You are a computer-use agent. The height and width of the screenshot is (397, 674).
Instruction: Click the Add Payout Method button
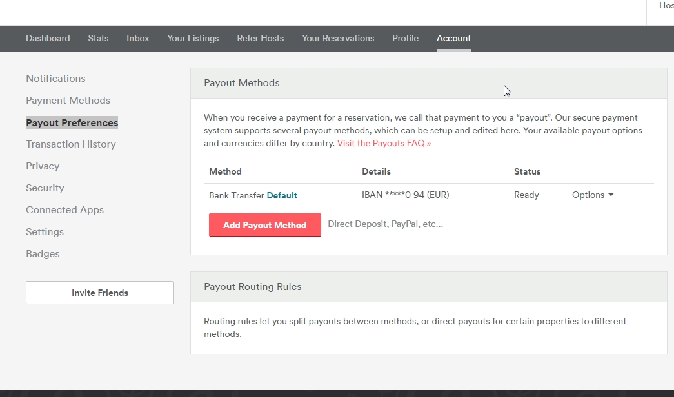coord(264,225)
